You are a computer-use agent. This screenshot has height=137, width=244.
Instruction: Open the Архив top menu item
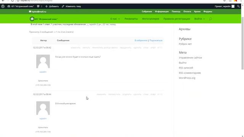[x=197, y=11]
